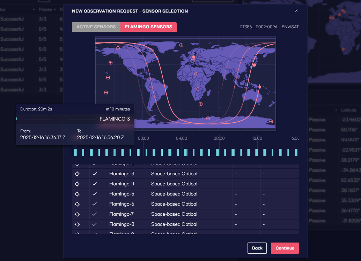Image resolution: width=361 pixels, height=261 pixels.
Task: Close the sensor selection dialog
Action: click(x=296, y=11)
